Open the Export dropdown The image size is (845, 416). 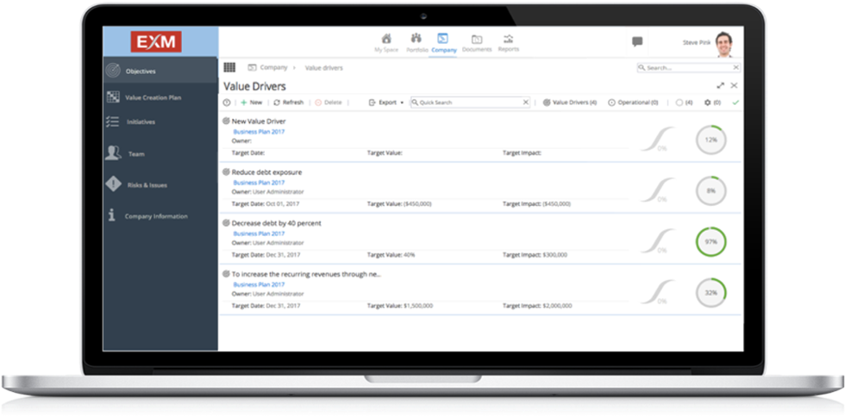pos(386,102)
